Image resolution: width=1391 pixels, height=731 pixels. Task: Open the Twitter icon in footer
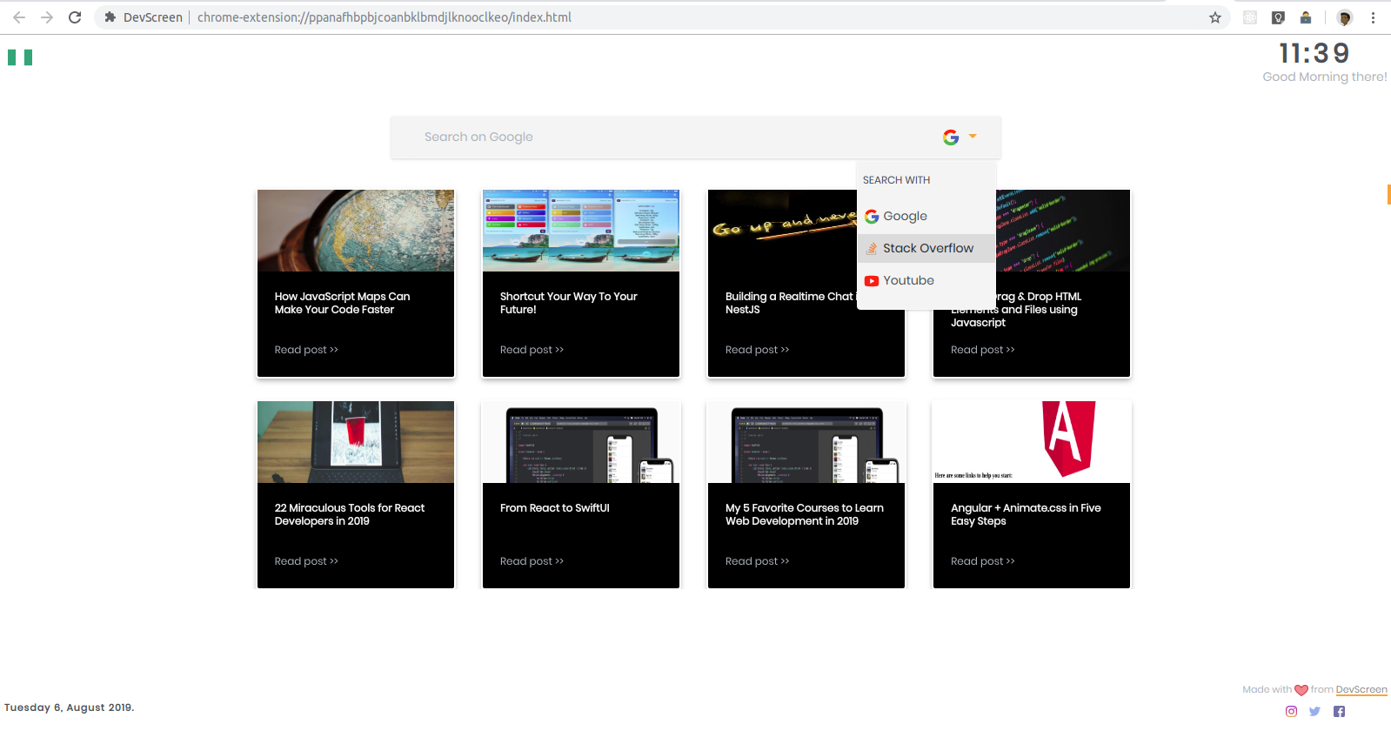[1314, 711]
